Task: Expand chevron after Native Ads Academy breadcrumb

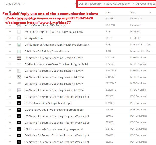Action: click(x=133, y=4)
